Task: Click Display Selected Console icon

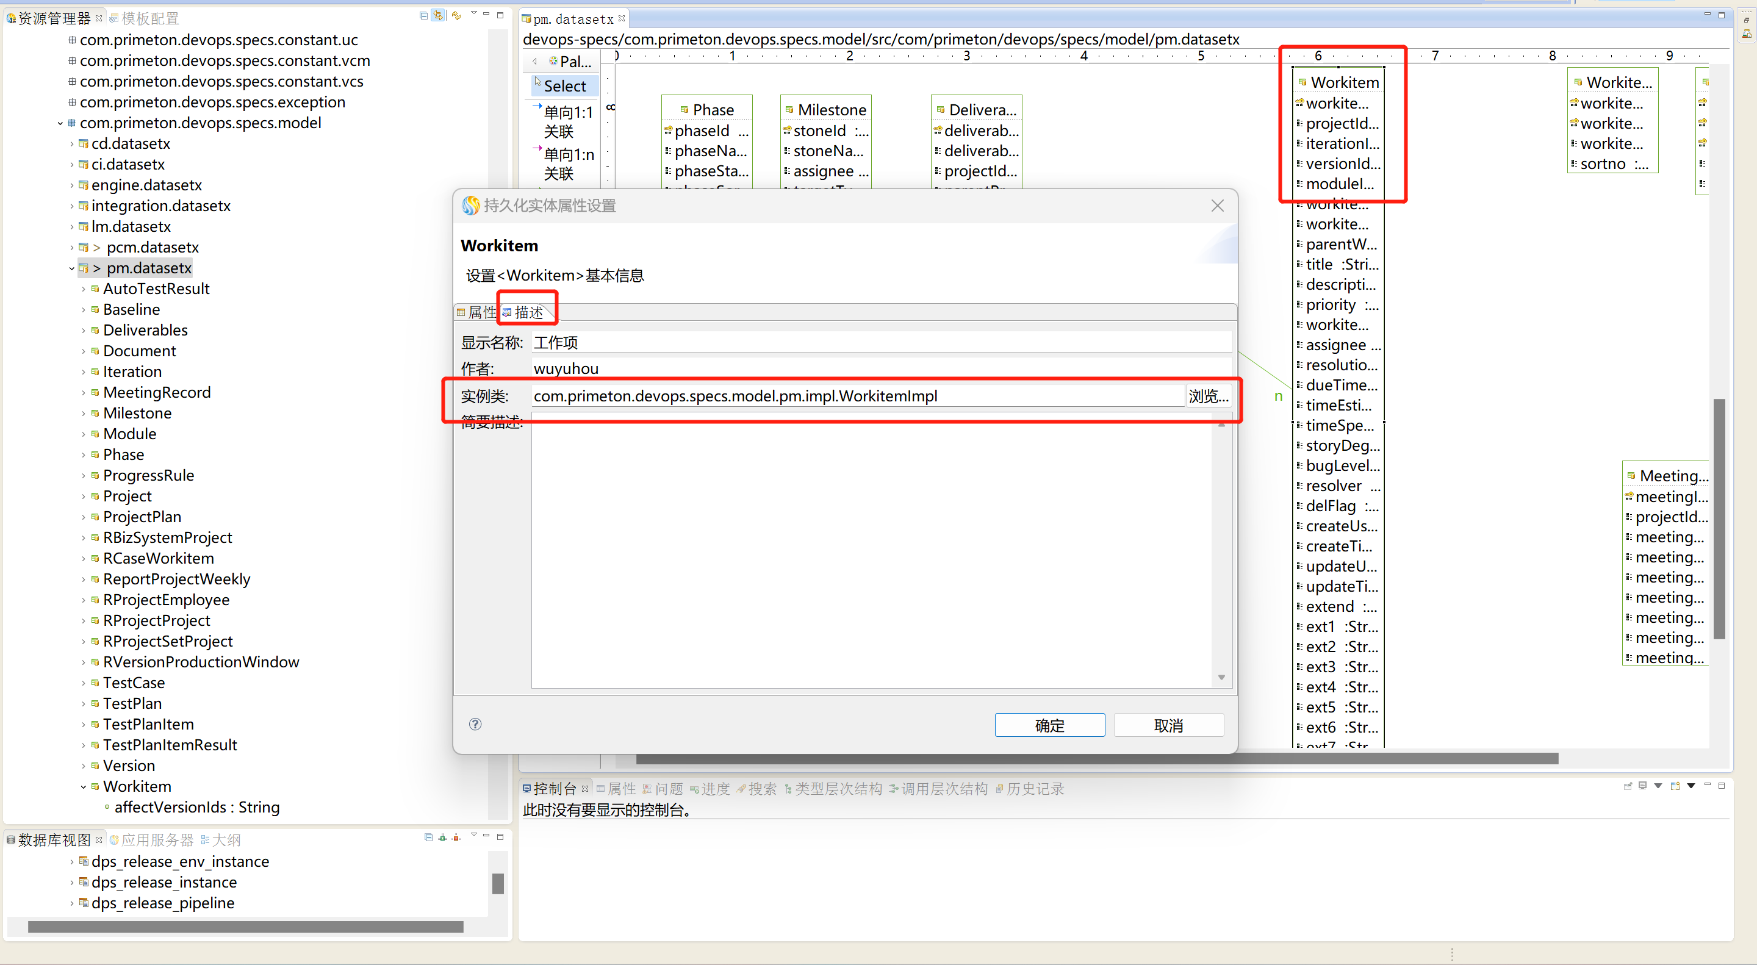Action: coord(1643,786)
